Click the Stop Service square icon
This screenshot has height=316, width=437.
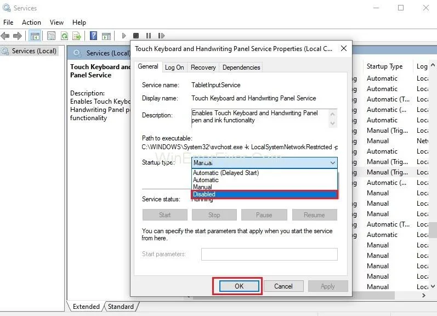(136, 36)
